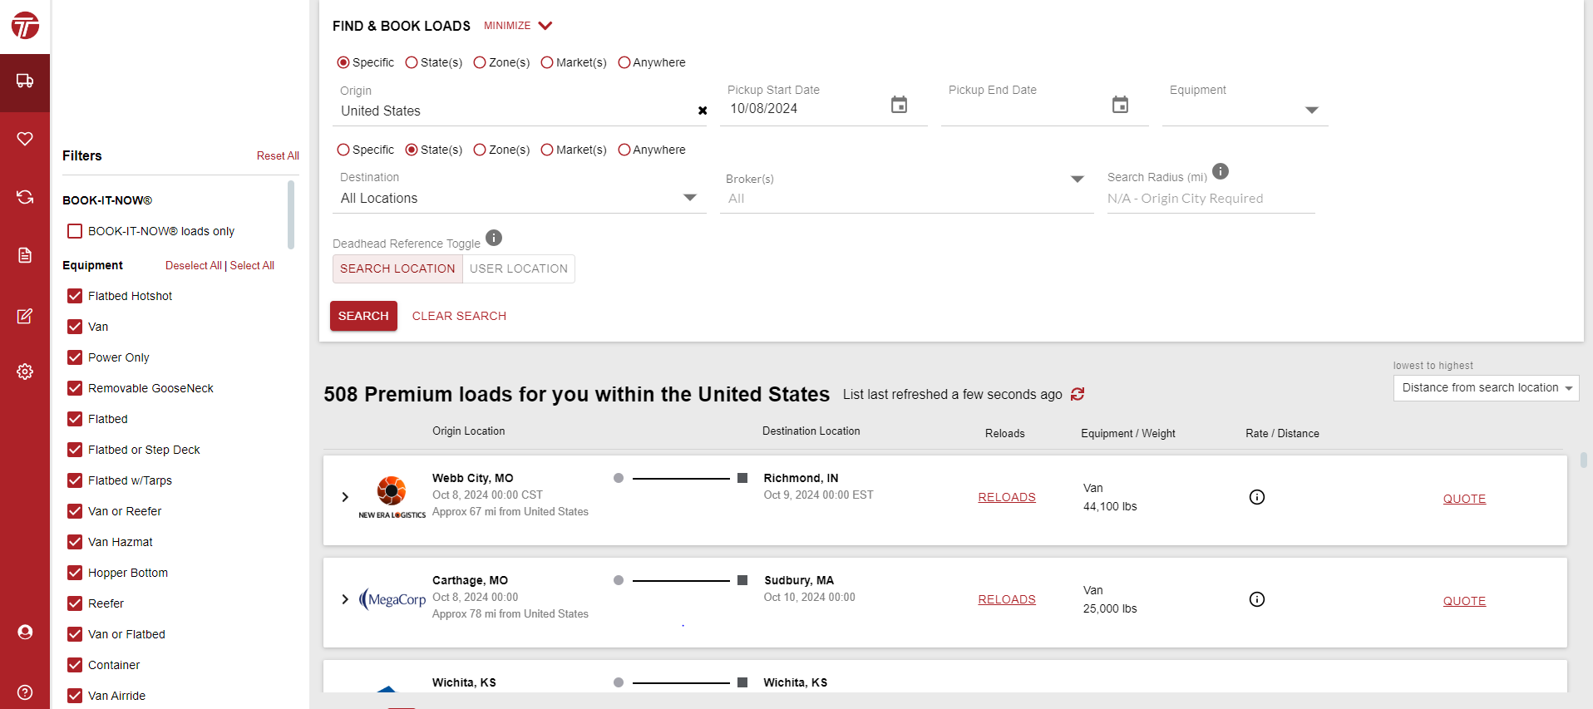Refresh the load list
The width and height of the screenshot is (1593, 709).
(1078, 394)
